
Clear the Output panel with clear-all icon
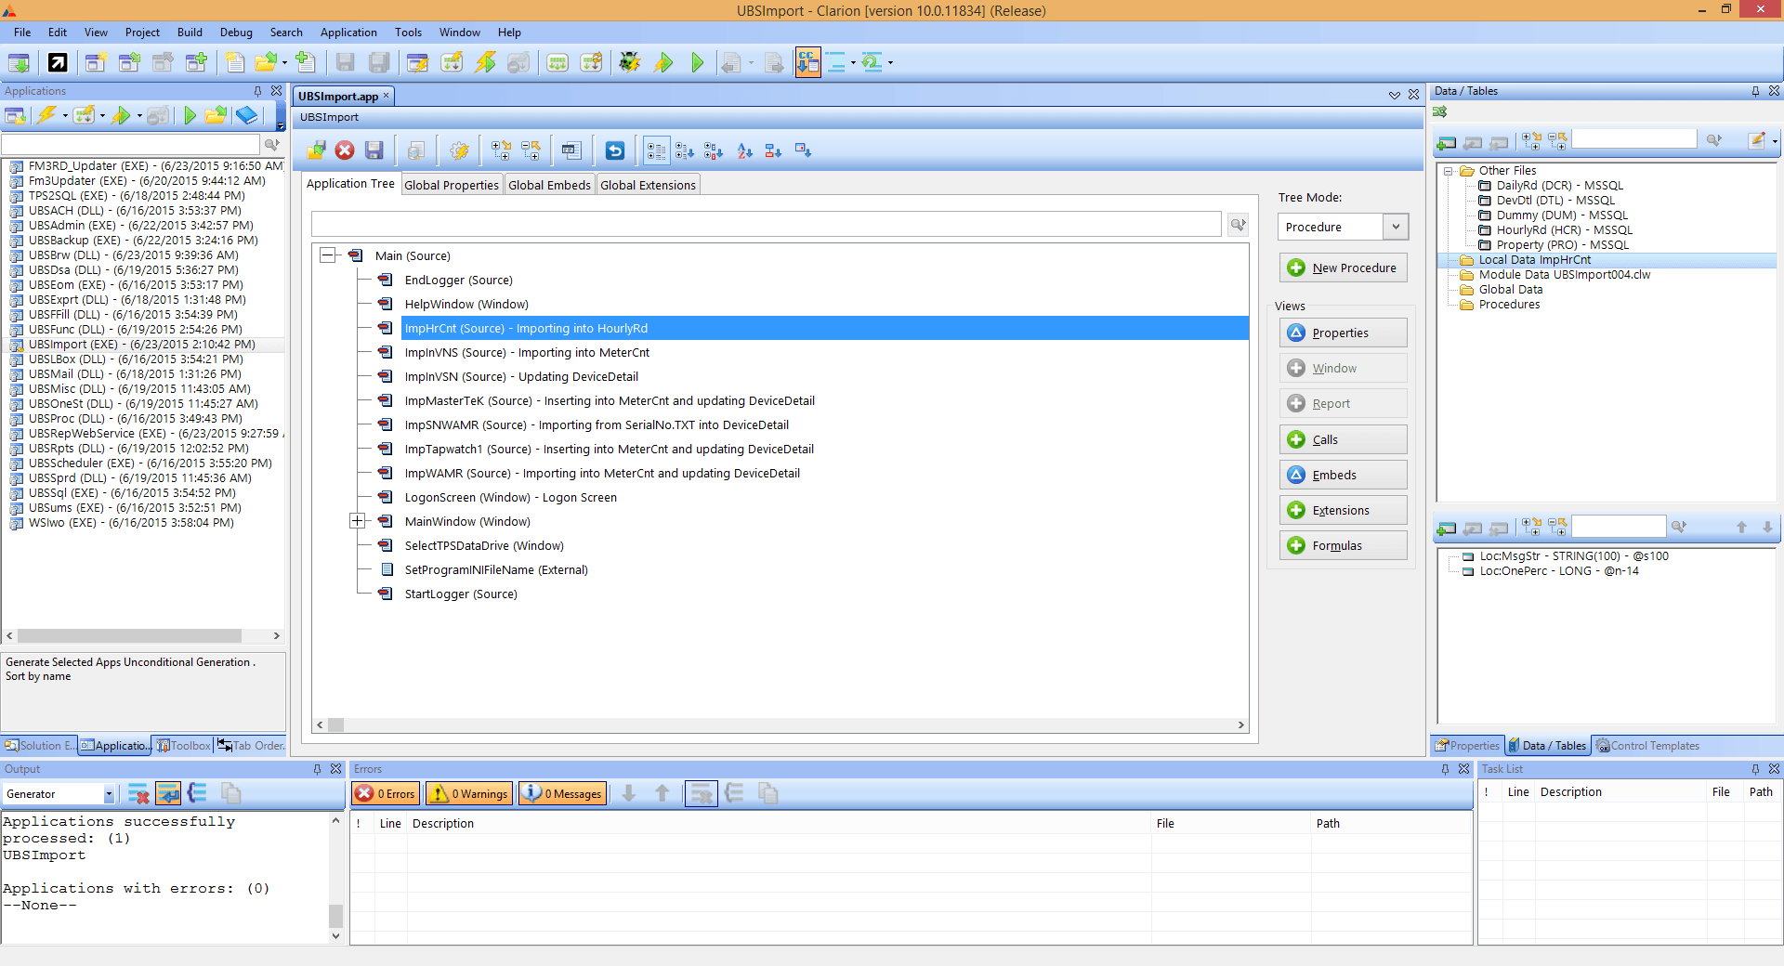click(x=138, y=793)
